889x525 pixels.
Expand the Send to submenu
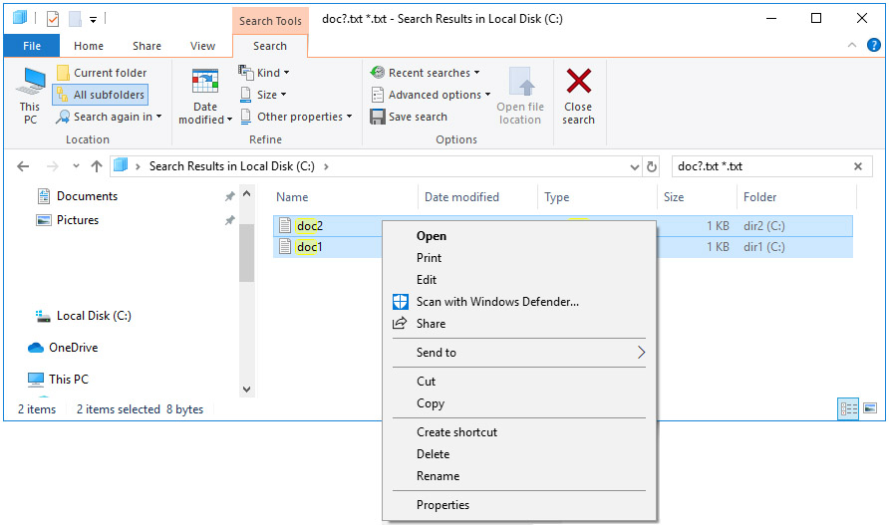[x=519, y=353]
